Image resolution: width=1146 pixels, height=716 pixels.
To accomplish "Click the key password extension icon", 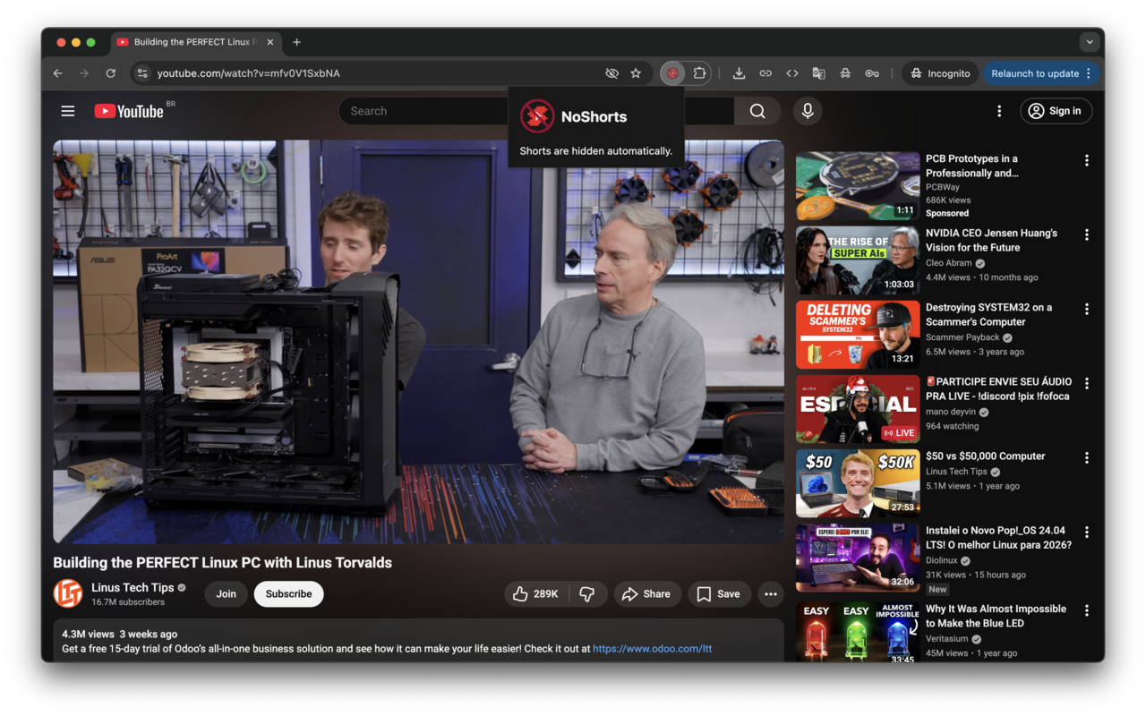I will click(872, 73).
